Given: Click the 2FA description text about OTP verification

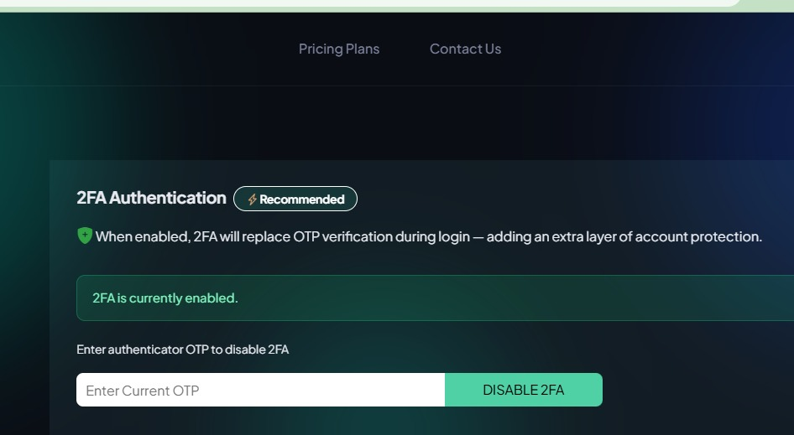Looking at the screenshot, I should pyautogui.click(x=428, y=236).
